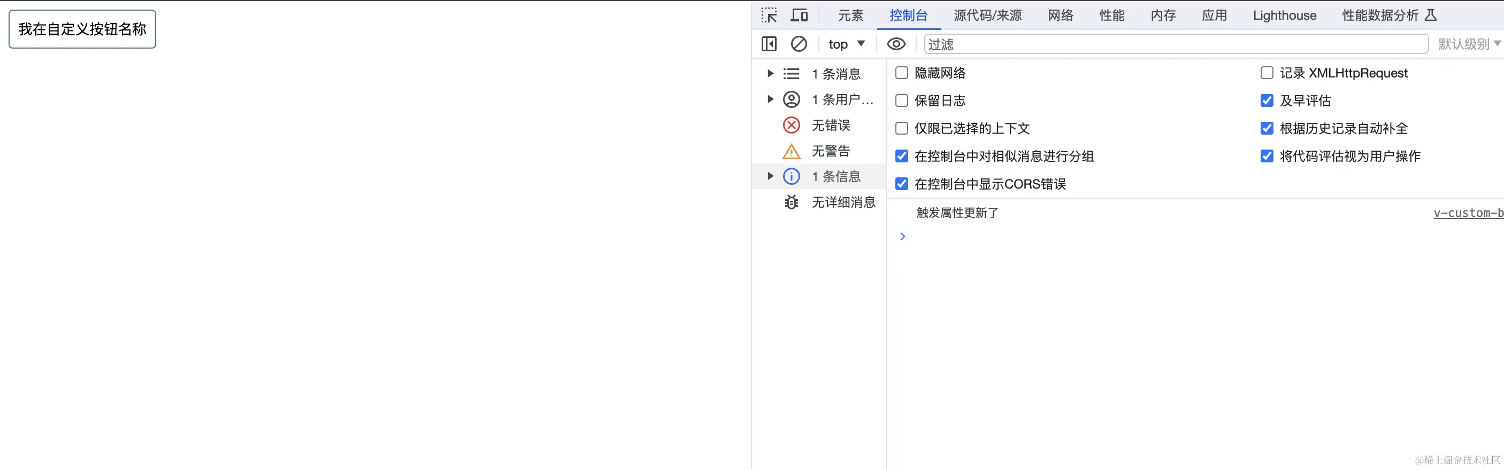The width and height of the screenshot is (1504, 469).
Task: Switch to the 应用 tab
Action: 1215,15
